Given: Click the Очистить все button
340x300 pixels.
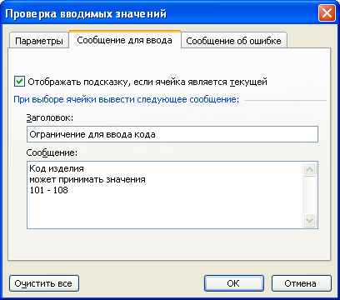Looking at the screenshot, I should 44,283.
